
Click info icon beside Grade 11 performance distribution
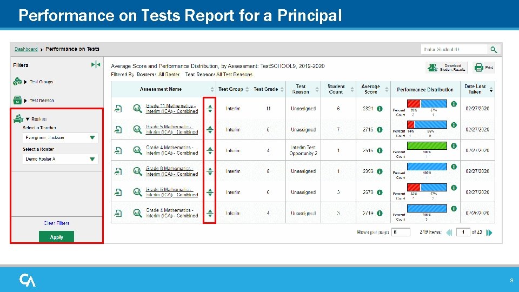tap(454, 104)
